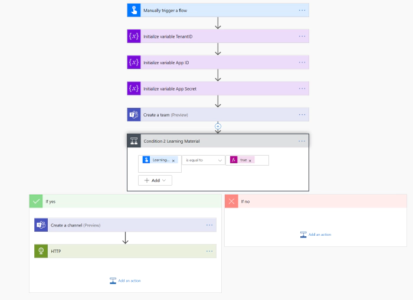Click Add an action in If yes branch
Viewport: 413px width, 300px height.
click(125, 281)
